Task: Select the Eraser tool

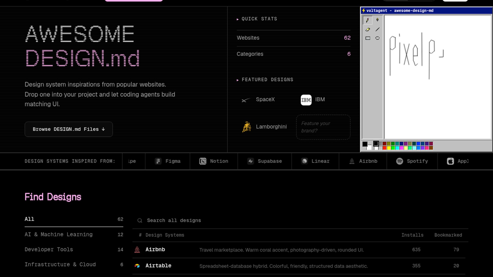Action: (x=367, y=29)
